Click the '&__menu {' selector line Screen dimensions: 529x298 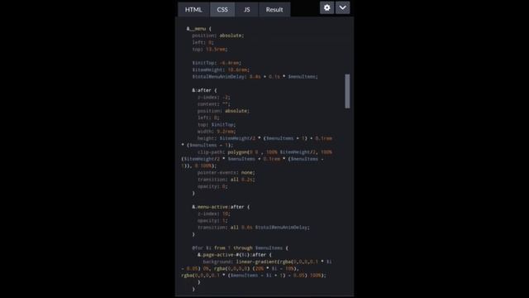(x=199, y=29)
